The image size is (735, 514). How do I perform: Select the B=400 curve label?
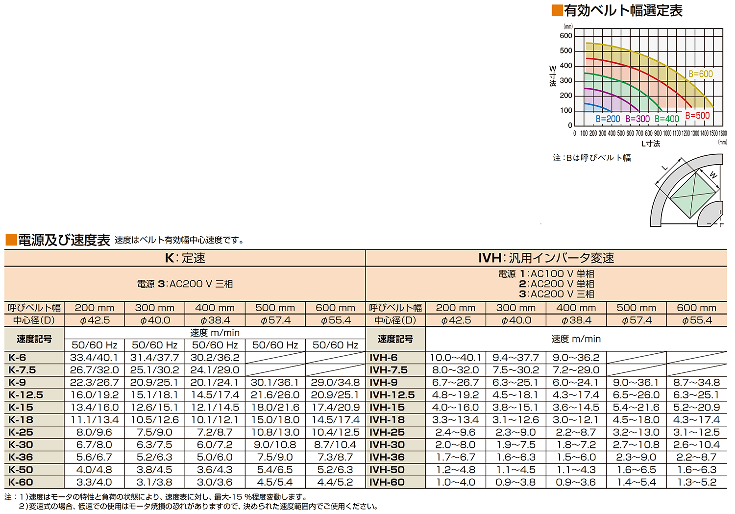(667, 119)
